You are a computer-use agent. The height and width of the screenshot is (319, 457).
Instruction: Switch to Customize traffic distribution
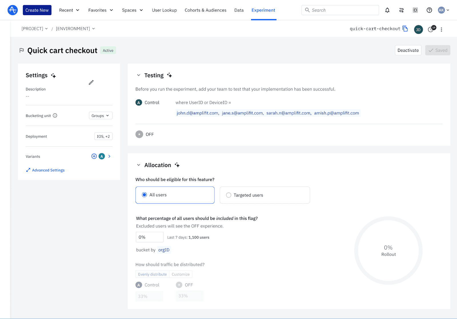click(x=181, y=274)
